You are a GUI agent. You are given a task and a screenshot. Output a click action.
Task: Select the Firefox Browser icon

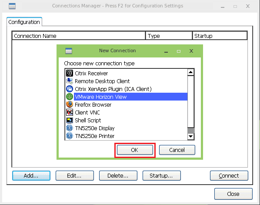[x=70, y=104]
